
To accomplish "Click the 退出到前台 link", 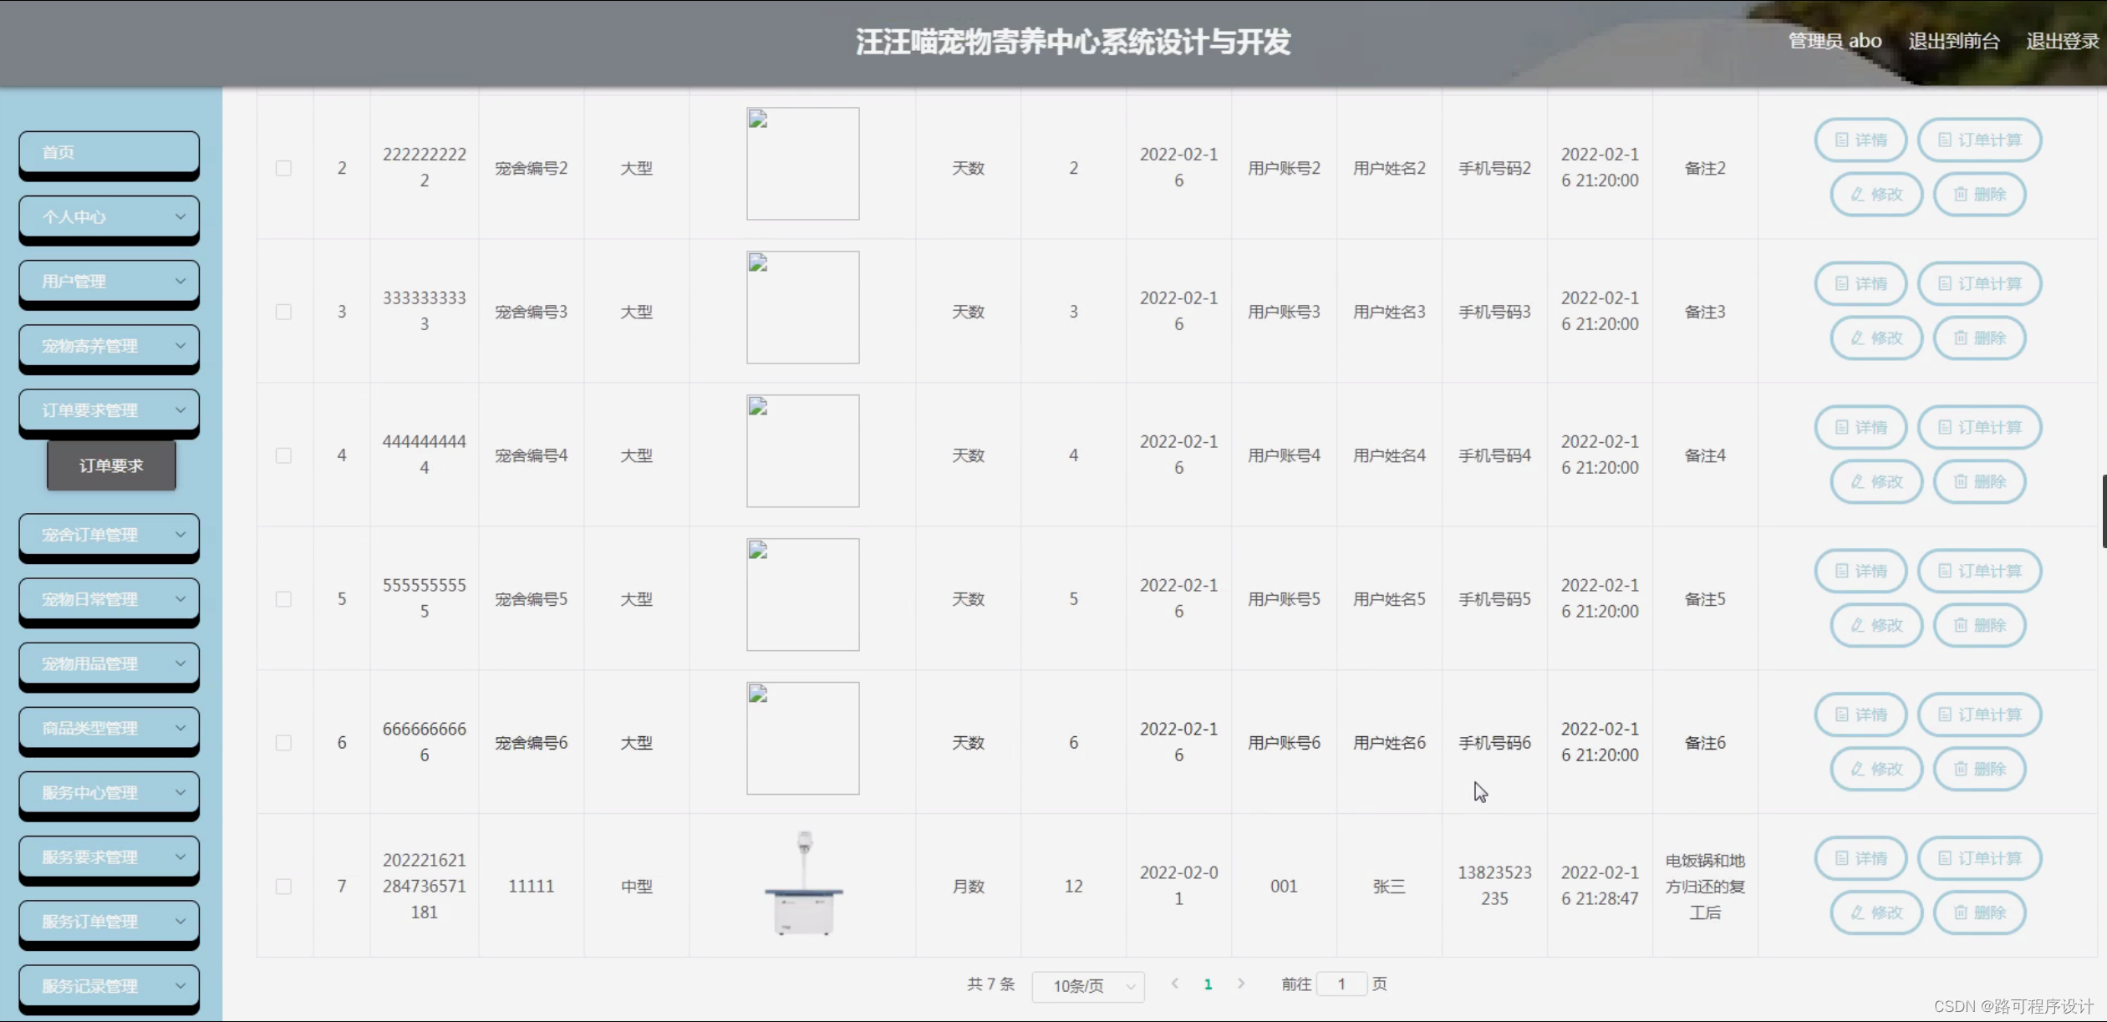I will [x=1954, y=40].
